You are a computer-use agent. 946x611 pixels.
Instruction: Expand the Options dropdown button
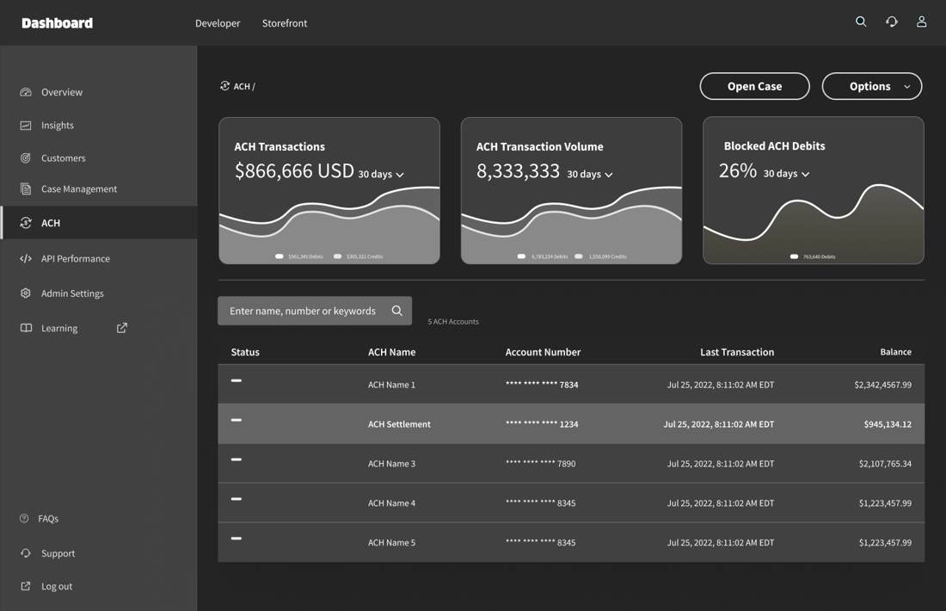(872, 86)
